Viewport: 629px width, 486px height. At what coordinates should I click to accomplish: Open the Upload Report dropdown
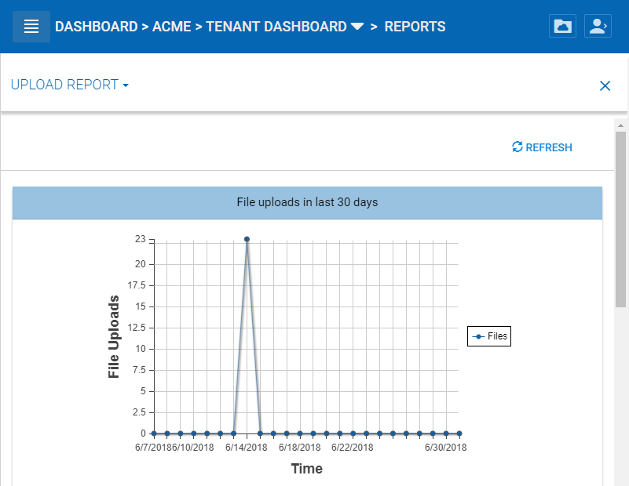point(70,85)
